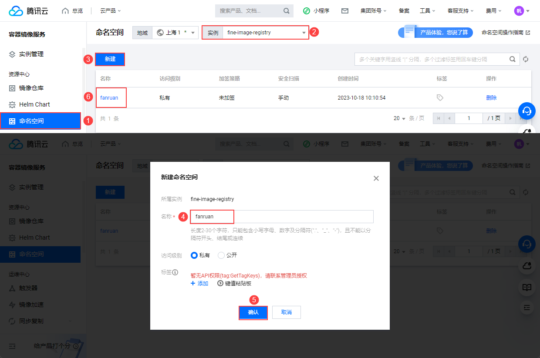Click the 键值粘贴板 clipboard option in the dialog
This screenshot has height=358, width=540.
pyautogui.click(x=234, y=283)
